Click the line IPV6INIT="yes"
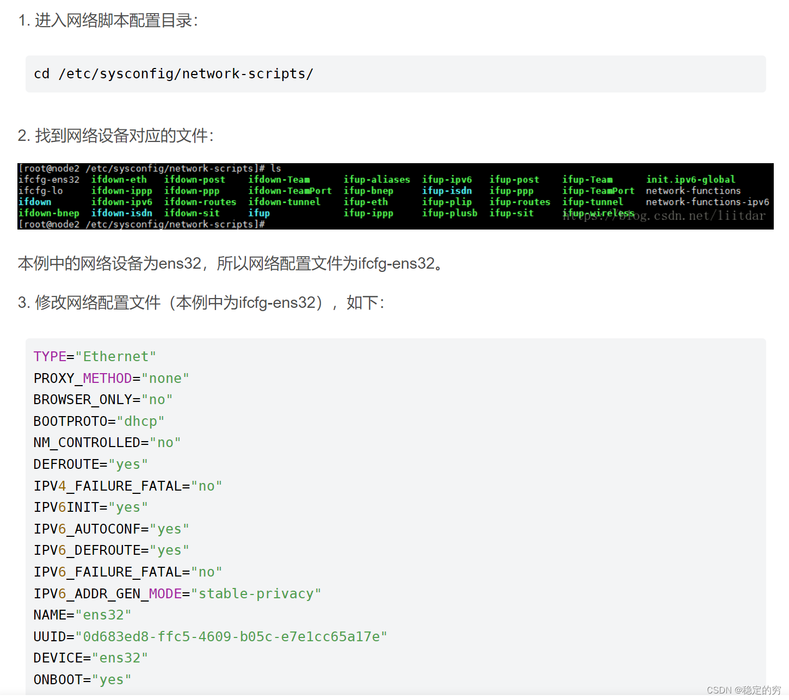Image resolution: width=789 pixels, height=700 pixels. point(90,507)
